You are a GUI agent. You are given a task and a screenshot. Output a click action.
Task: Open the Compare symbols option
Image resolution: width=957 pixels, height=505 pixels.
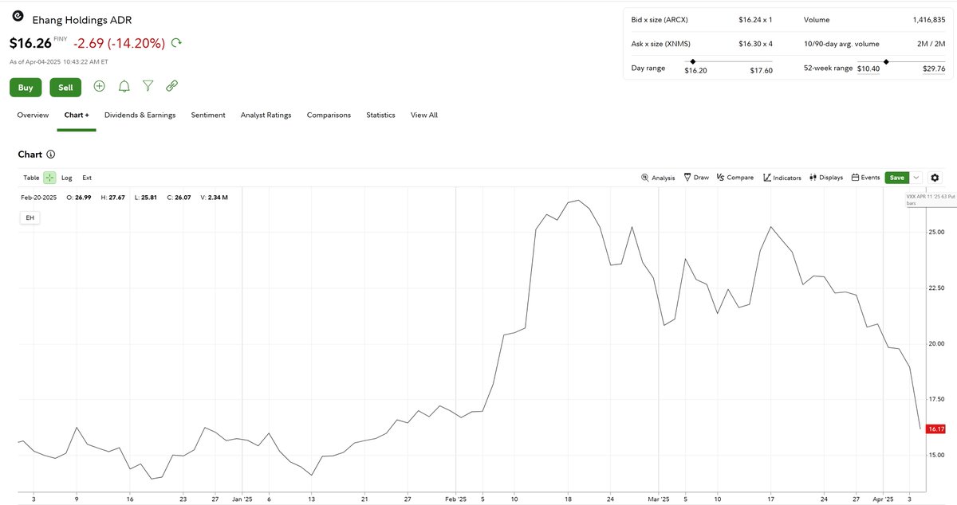point(734,178)
